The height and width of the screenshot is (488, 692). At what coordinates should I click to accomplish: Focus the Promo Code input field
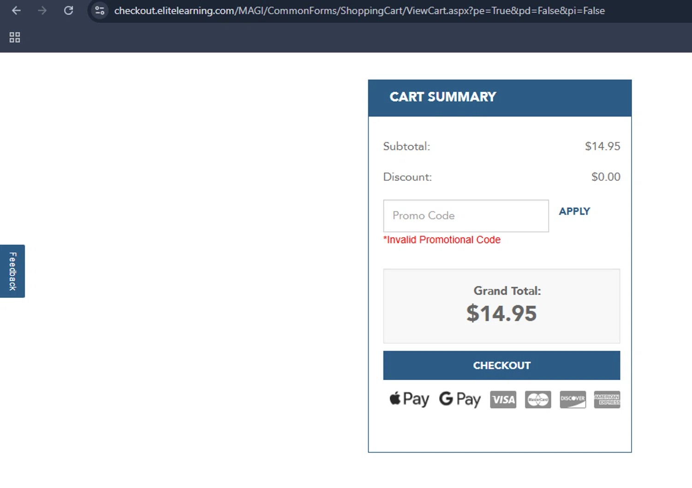pos(465,216)
